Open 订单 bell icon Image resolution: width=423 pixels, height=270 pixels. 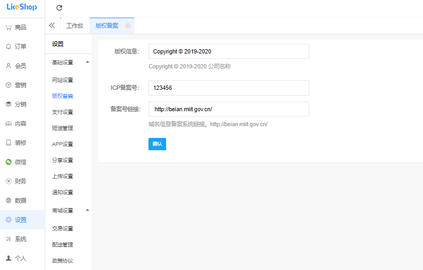9,47
